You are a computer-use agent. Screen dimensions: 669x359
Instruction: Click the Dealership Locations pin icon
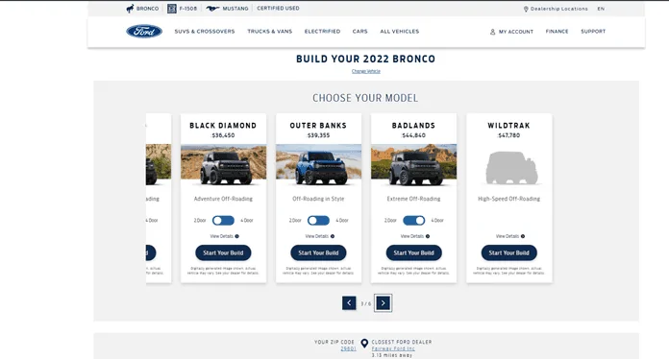coord(526,9)
